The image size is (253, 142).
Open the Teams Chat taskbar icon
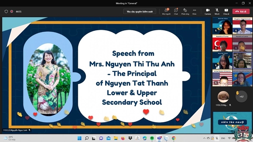pos(101,138)
